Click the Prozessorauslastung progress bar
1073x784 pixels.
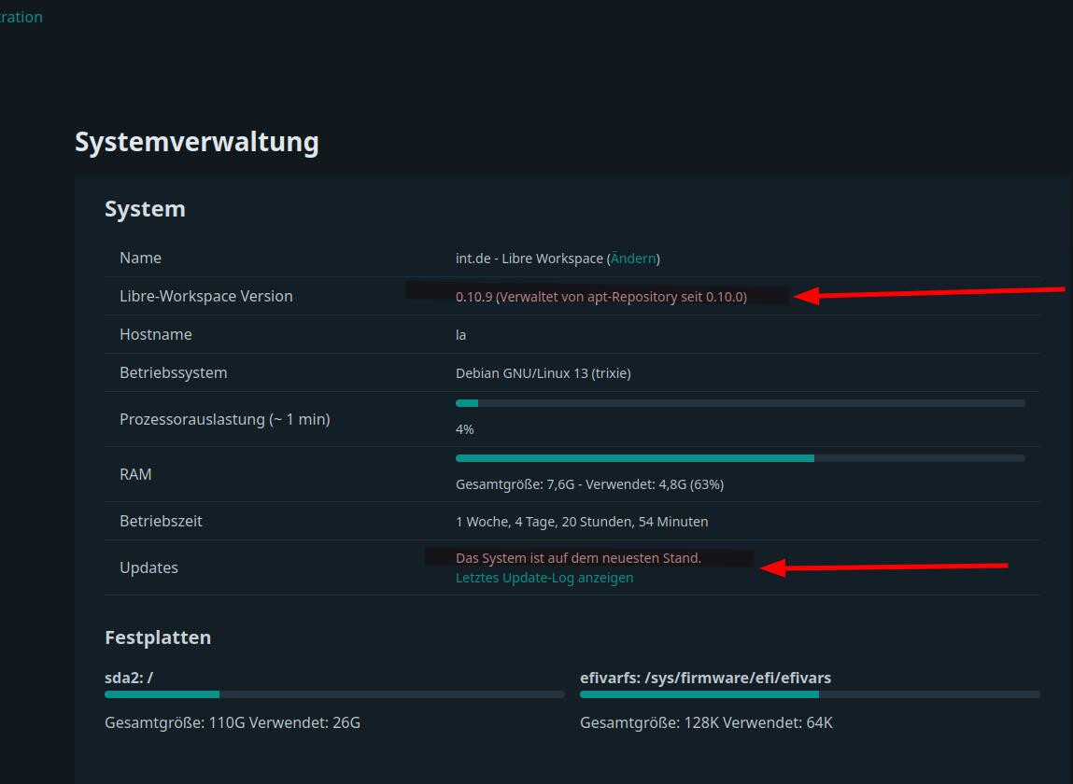coord(740,403)
